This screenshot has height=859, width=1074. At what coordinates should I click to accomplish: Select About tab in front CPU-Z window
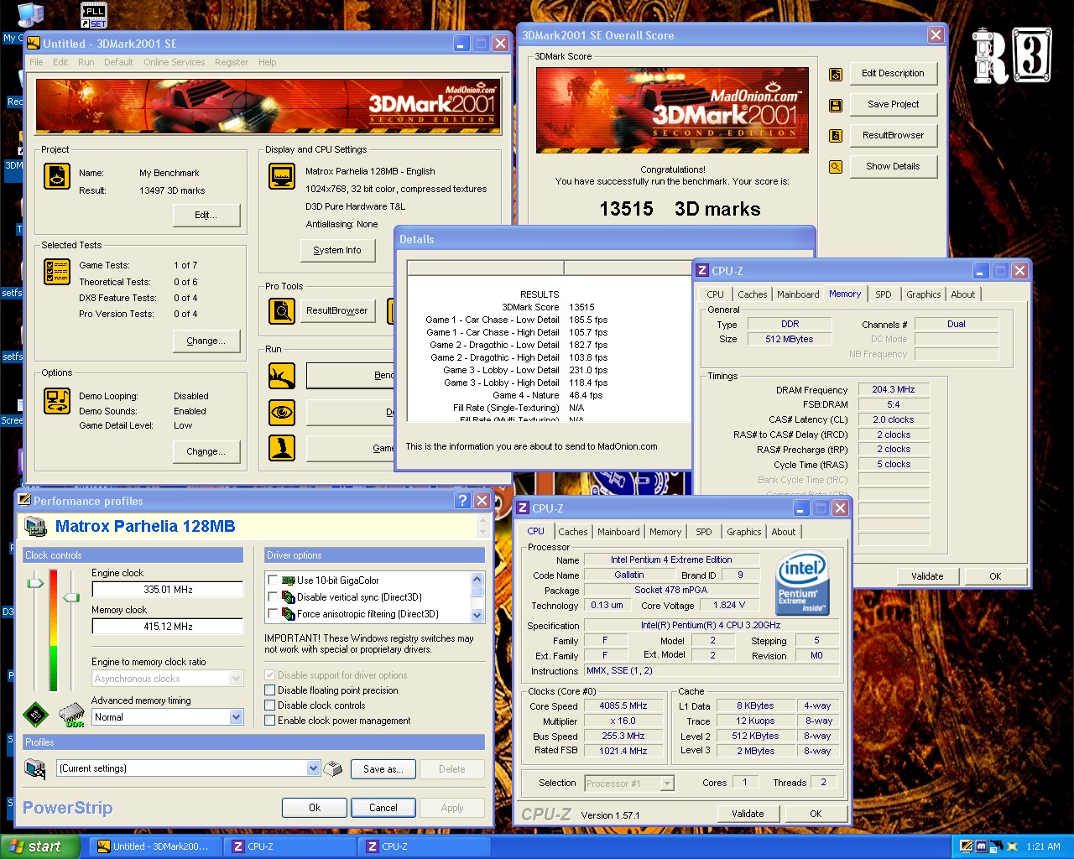[x=784, y=532]
